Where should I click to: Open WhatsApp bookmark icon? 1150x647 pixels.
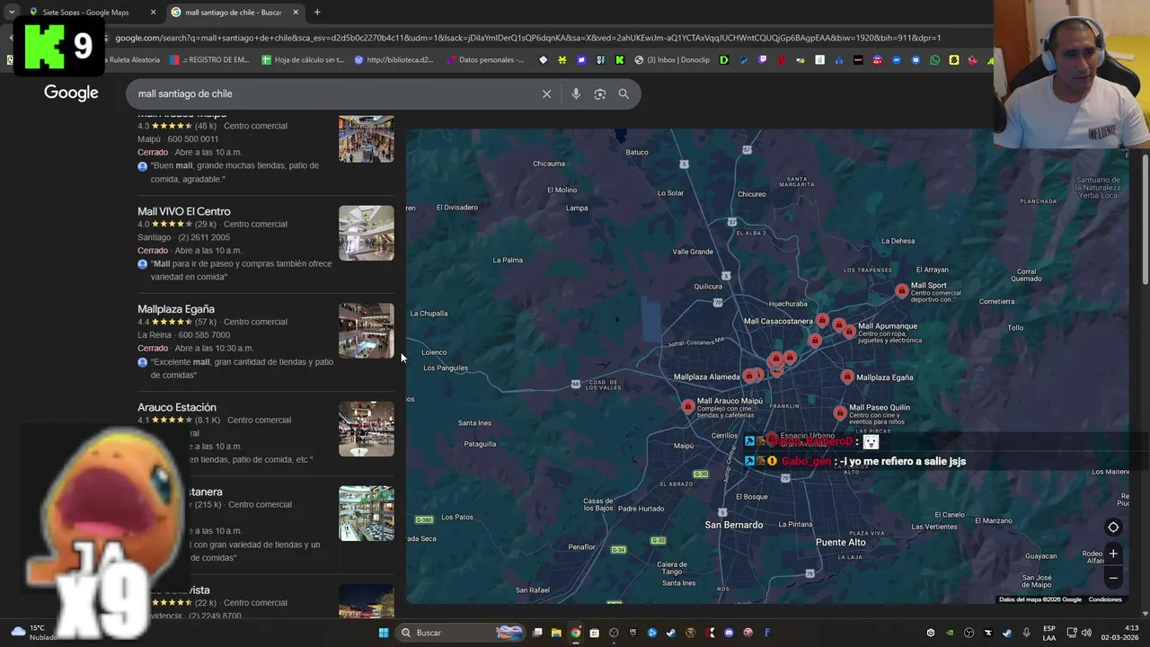934,60
